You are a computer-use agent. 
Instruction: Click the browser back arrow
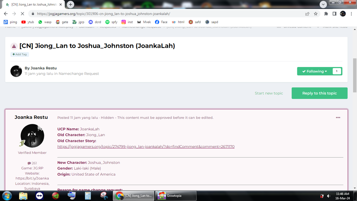tap(6, 14)
